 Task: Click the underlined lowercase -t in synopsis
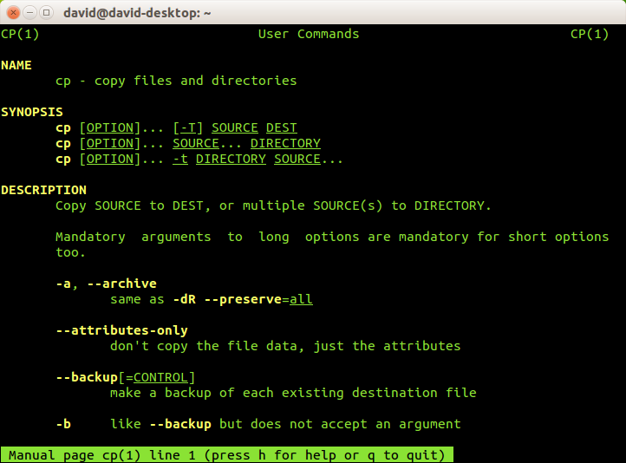[x=180, y=159]
